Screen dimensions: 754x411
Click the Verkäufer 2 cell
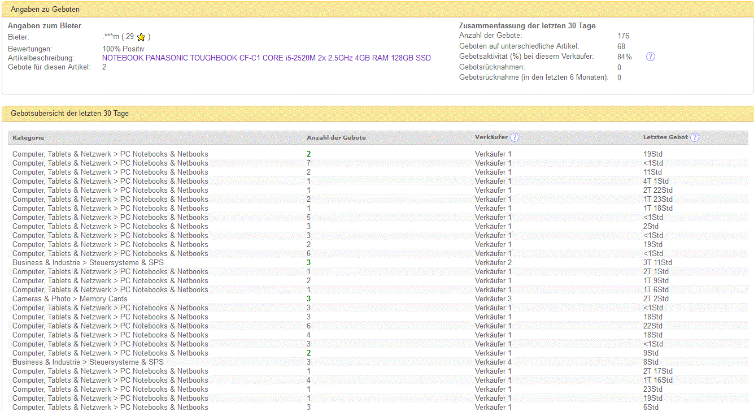tap(493, 262)
